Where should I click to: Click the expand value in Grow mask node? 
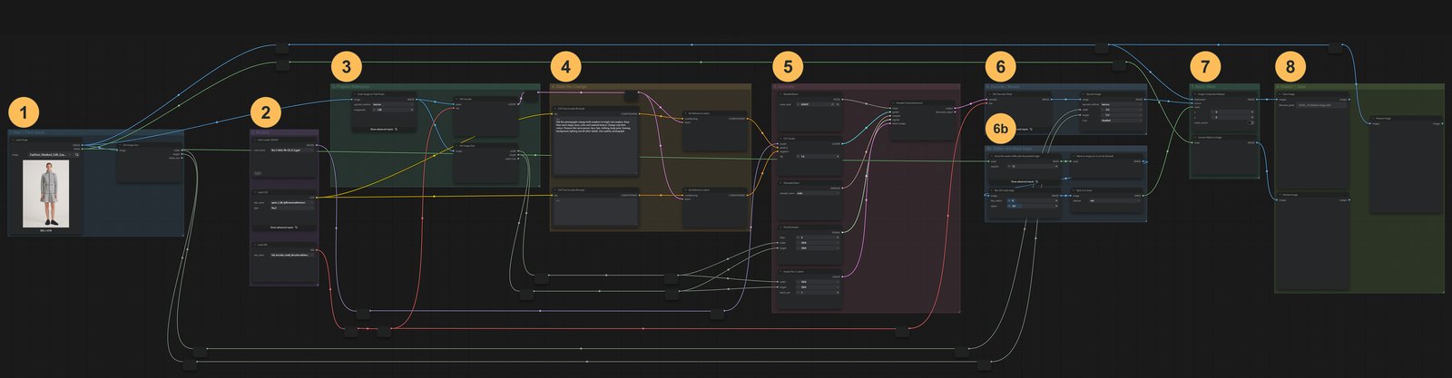pos(1033,166)
